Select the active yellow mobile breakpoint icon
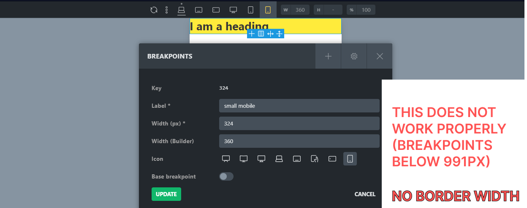The width and height of the screenshot is (527, 208). click(268, 9)
